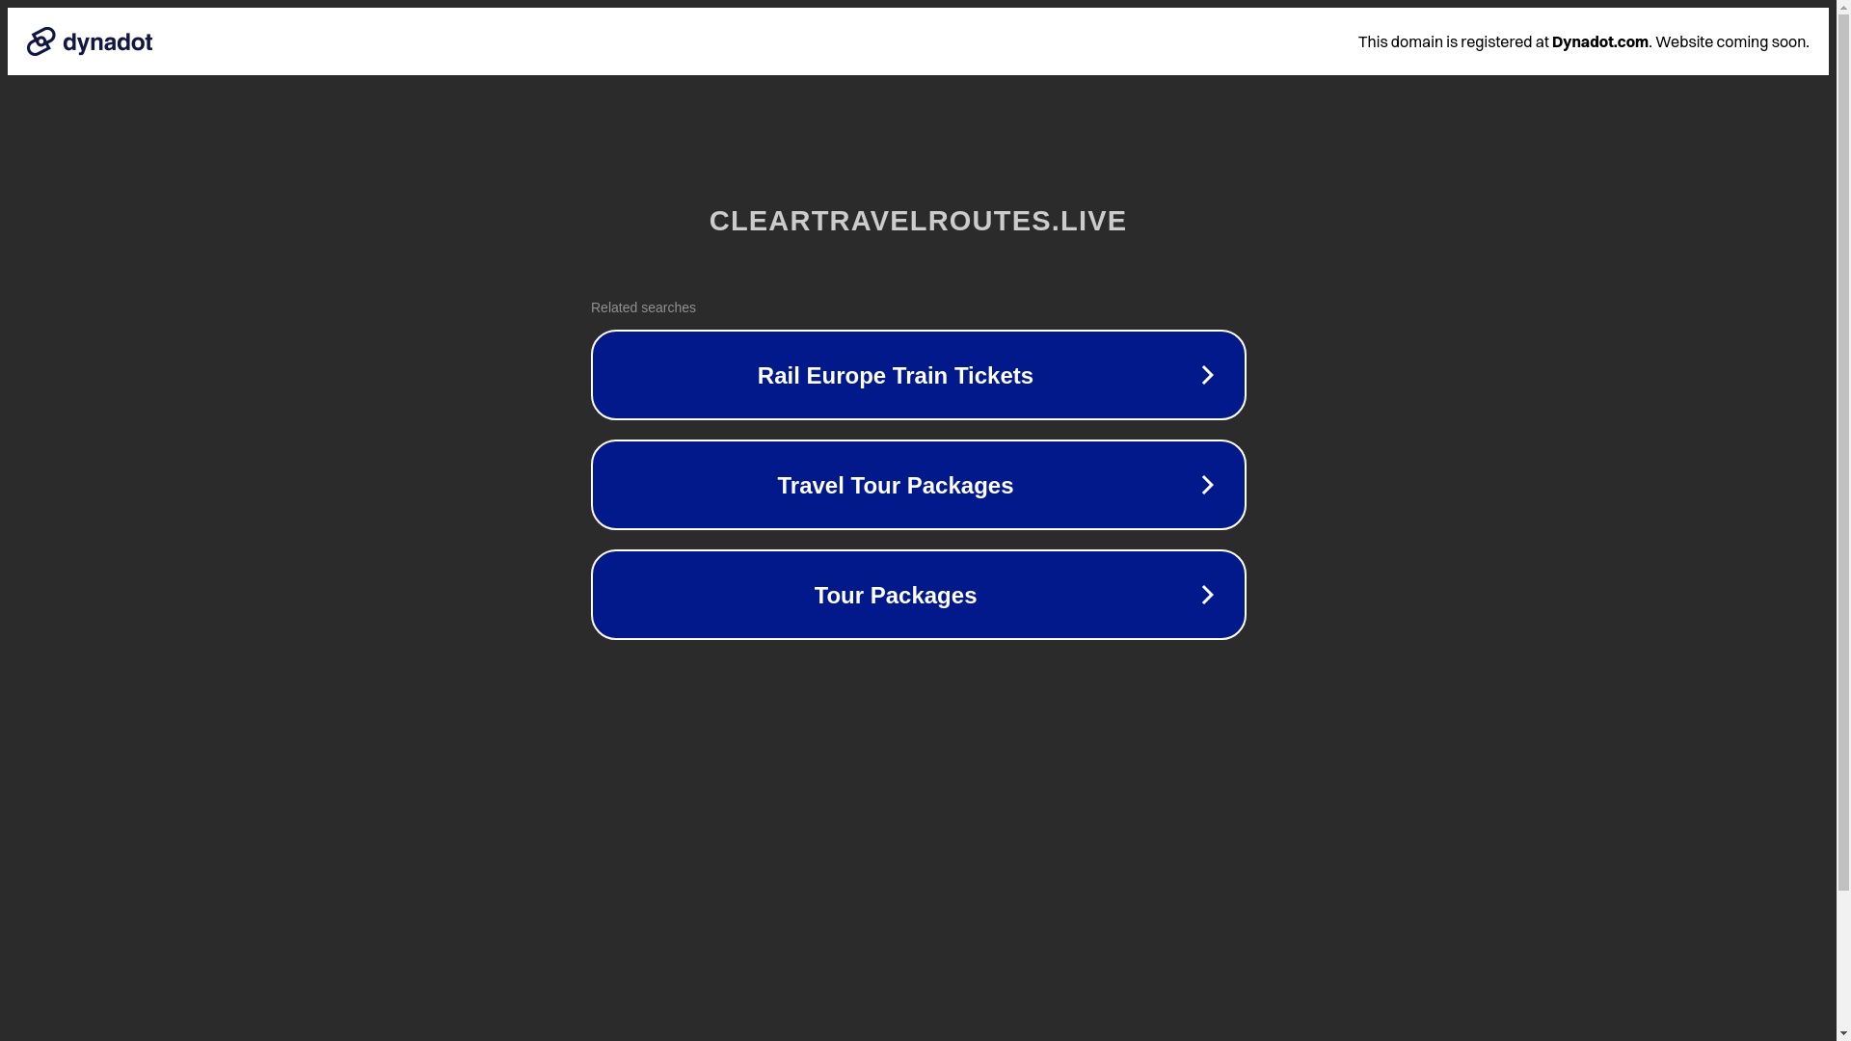Viewport: 1851px width, 1041px height.
Task: Select CLEARTRAVELROUTES.LIVE domain heading
Action: [x=918, y=221]
